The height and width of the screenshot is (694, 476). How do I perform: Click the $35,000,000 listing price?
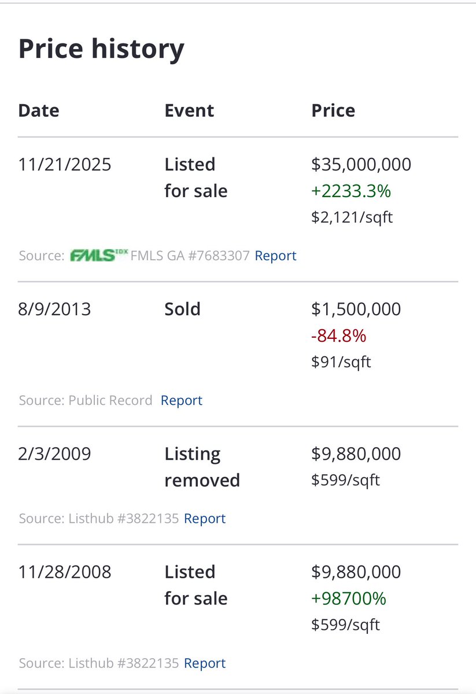[x=361, y=164]
